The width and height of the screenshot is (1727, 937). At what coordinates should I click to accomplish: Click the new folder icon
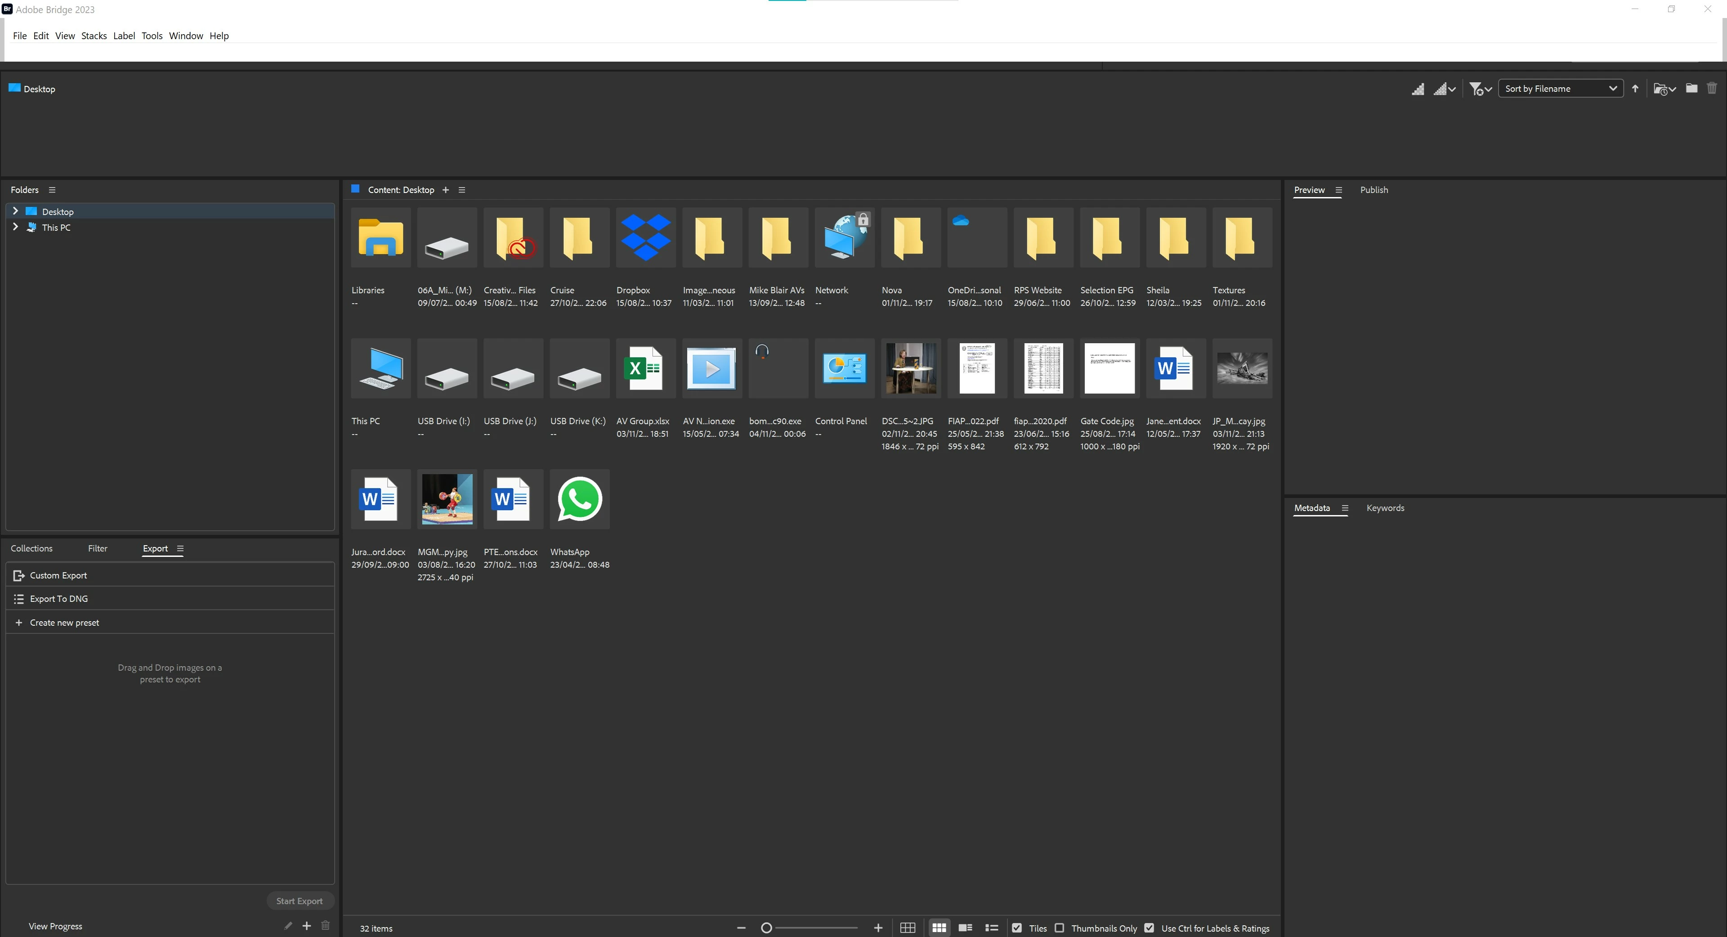(1691, 89)
